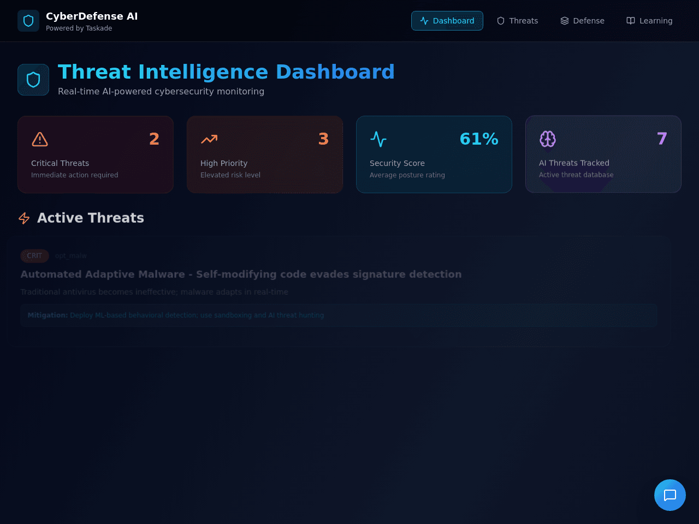Select the Security Score card

pos(434,154)
